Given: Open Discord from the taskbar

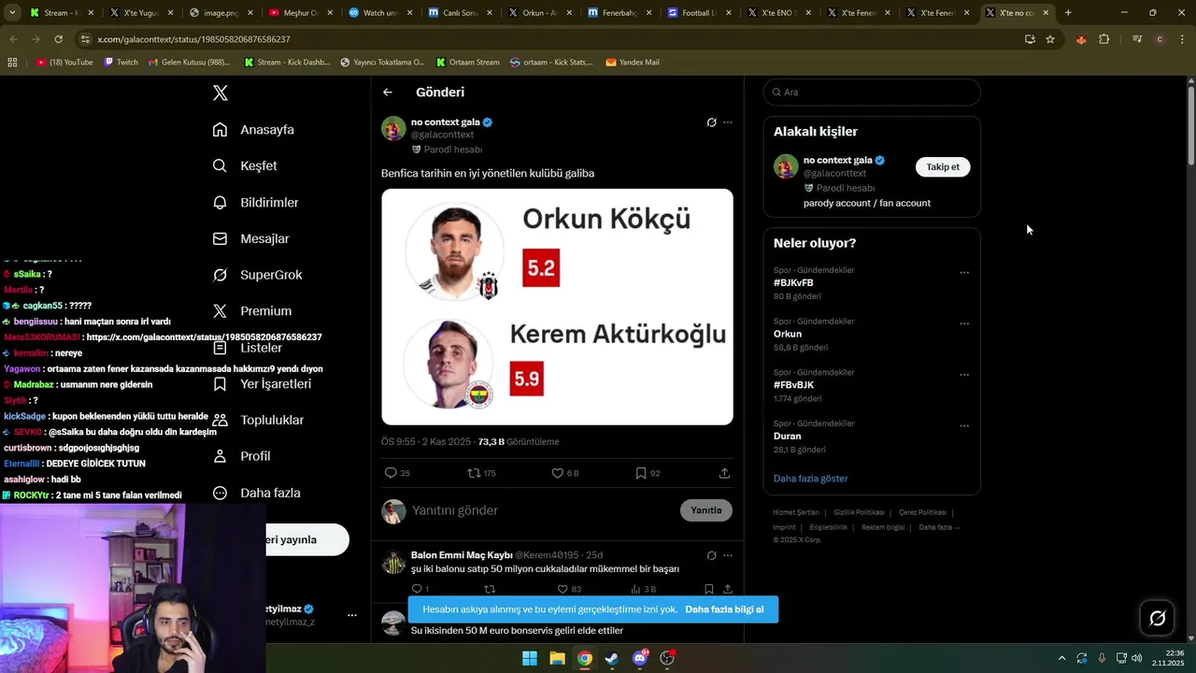Looking at the screenshot, I should tap(640, 658).
